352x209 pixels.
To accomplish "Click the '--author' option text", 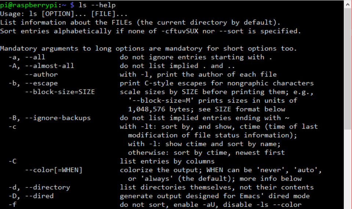I will click(41, 75).
